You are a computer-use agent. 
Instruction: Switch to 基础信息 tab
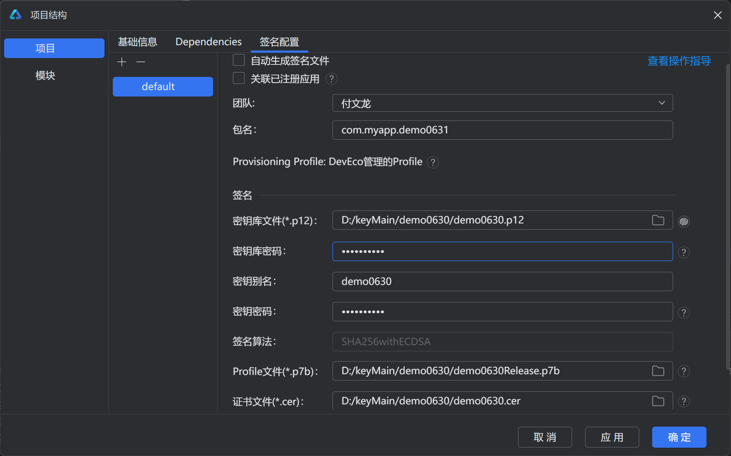(x=138, y=41)
